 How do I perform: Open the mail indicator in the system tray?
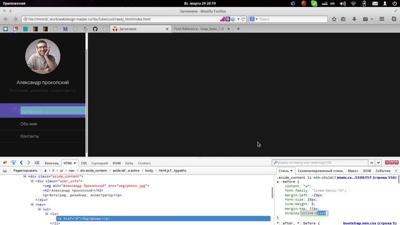click(375, 3)
